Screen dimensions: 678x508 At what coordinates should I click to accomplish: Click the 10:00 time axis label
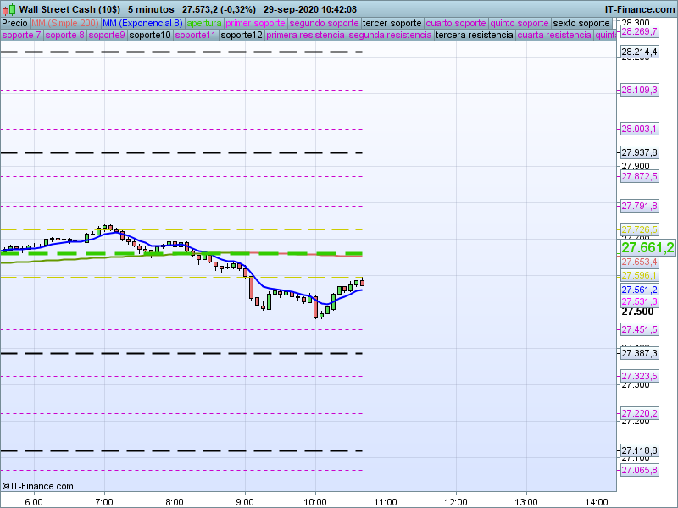[x=315, y=502]
